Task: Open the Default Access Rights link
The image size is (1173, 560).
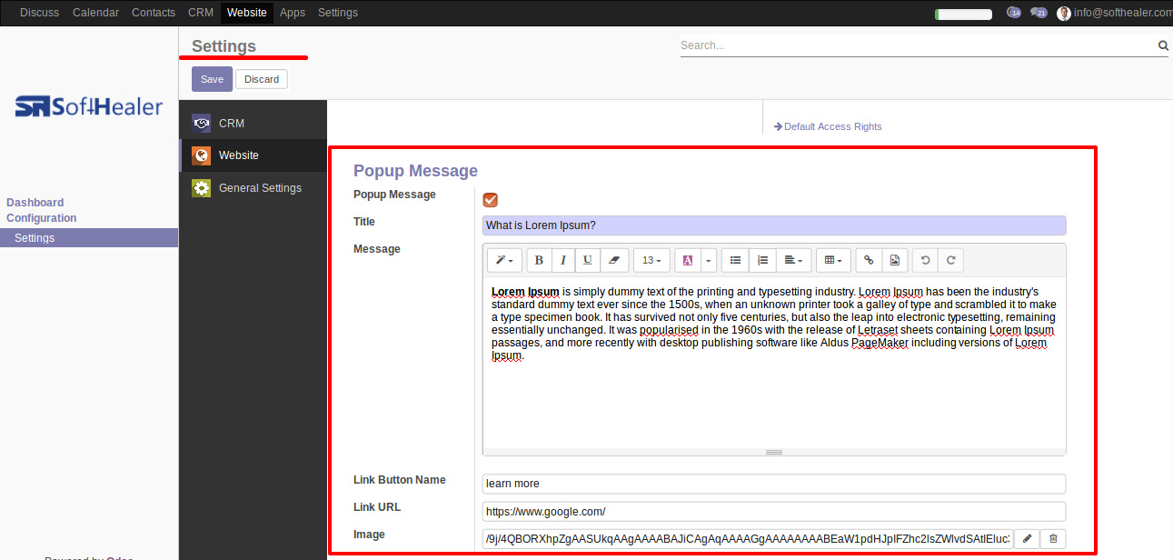Action: pos(828,126)
